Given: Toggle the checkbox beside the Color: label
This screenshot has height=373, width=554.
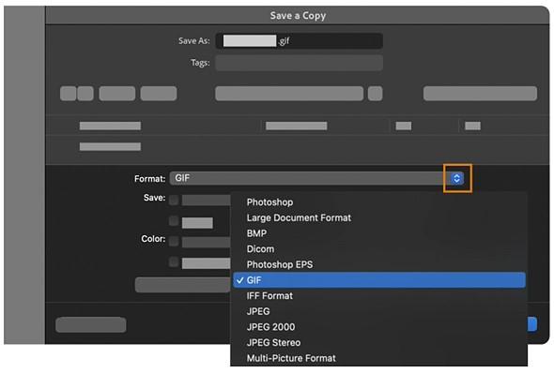Looking at the screenshot, I should [x=174, y=242].
